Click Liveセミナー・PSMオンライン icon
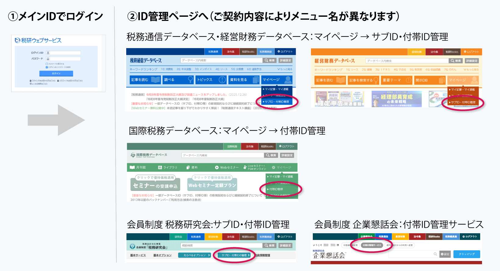500x271 pixels. pyautogui.click(x=245, y=167)
